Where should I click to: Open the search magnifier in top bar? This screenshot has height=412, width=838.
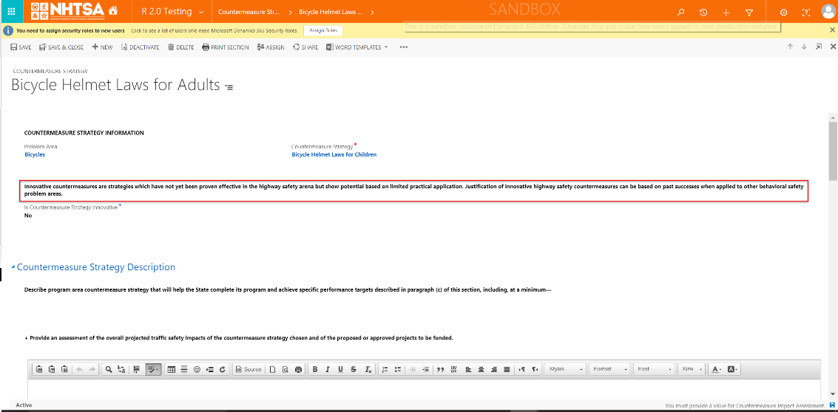click(680, 13)
